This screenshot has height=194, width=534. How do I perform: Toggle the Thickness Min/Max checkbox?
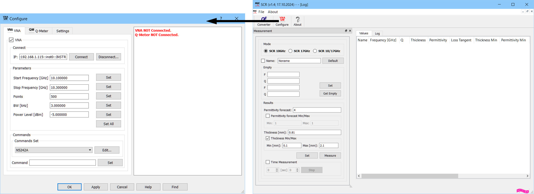click(x=268, y=138)
